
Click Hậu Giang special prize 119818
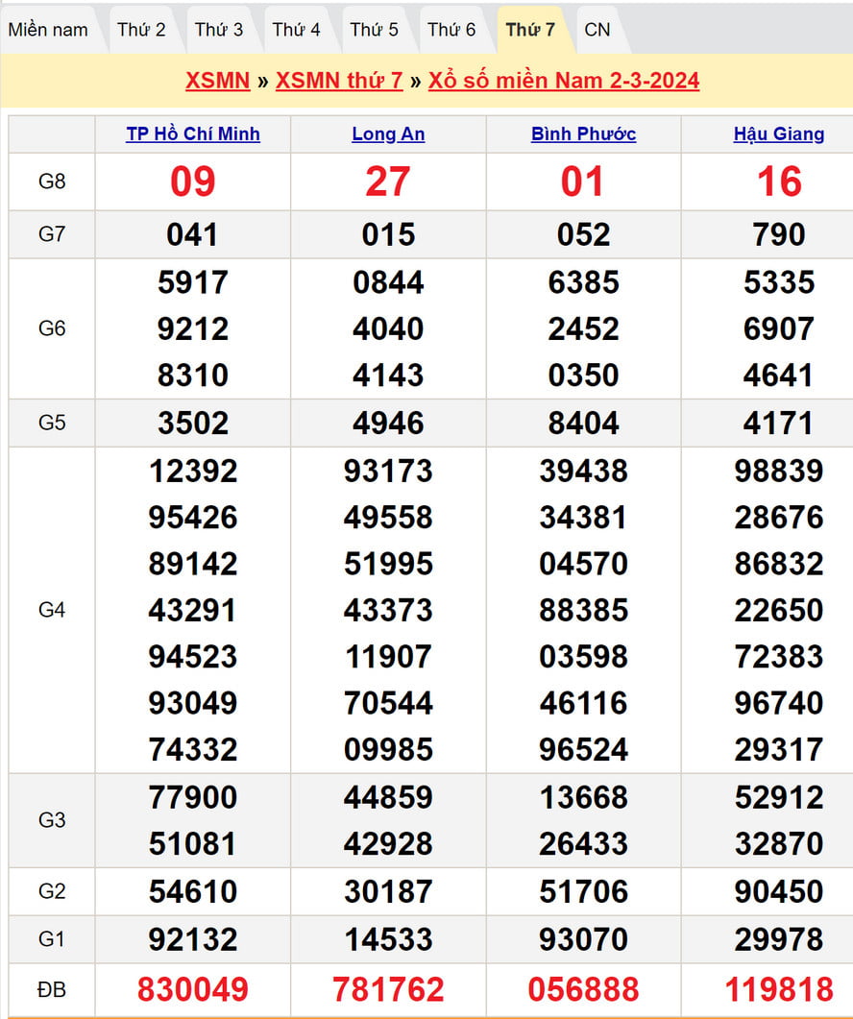[778, 989]
